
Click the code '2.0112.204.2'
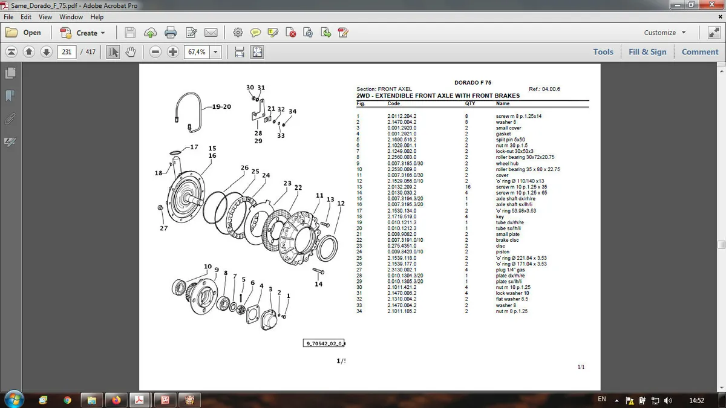[402, 116]
